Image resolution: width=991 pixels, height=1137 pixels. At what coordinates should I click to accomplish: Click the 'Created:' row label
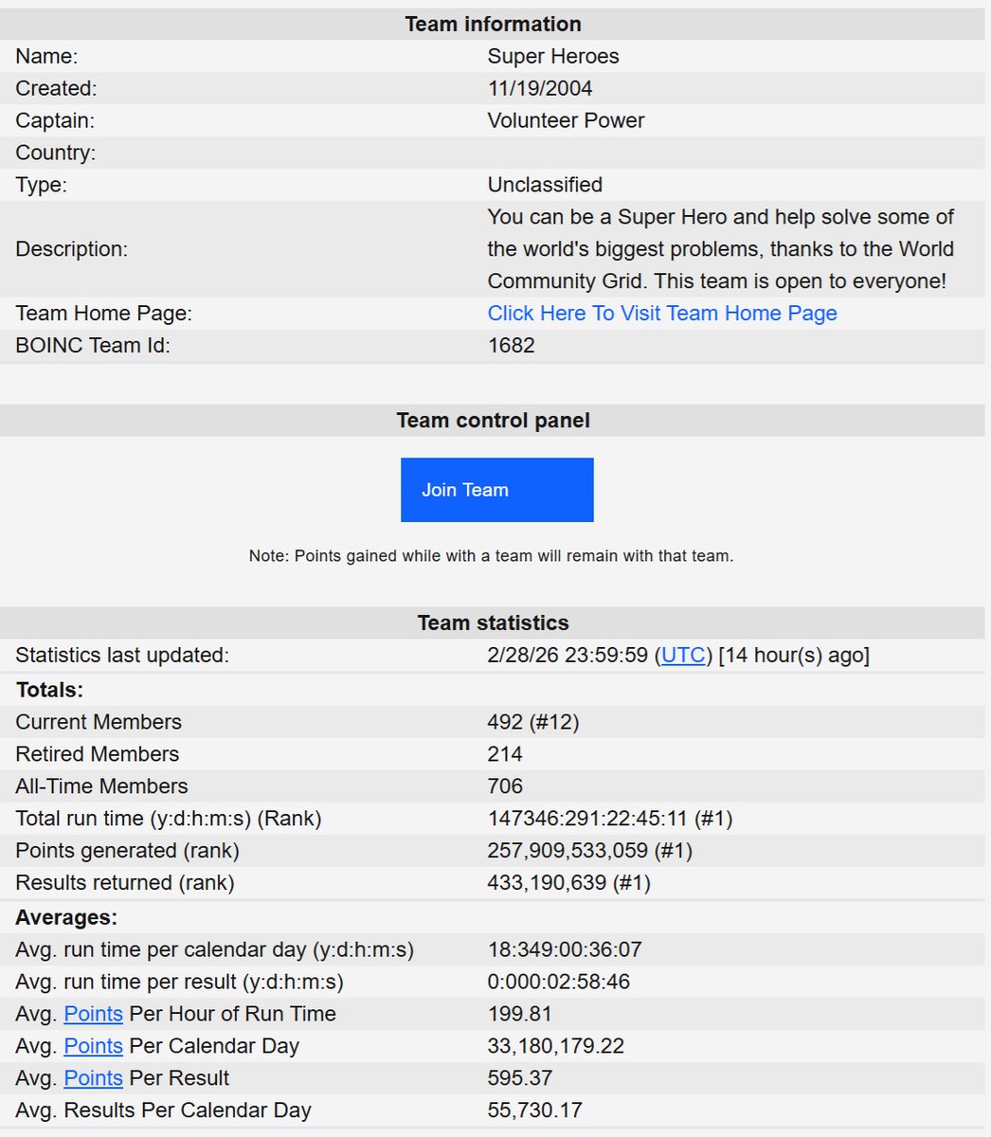point(56,88)
